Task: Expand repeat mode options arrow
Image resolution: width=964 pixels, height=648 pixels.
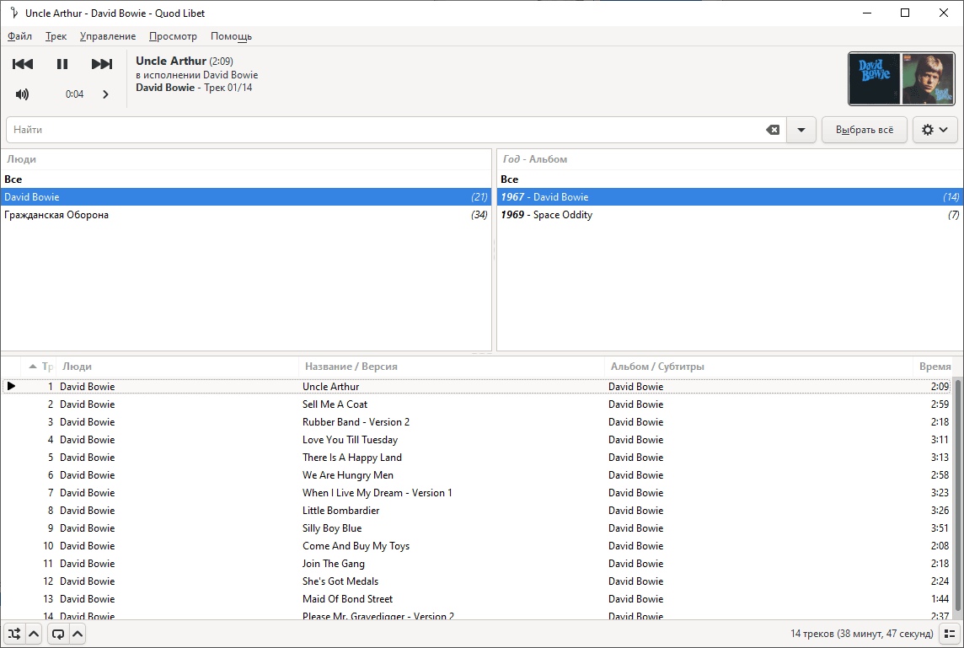Action: 77,634
